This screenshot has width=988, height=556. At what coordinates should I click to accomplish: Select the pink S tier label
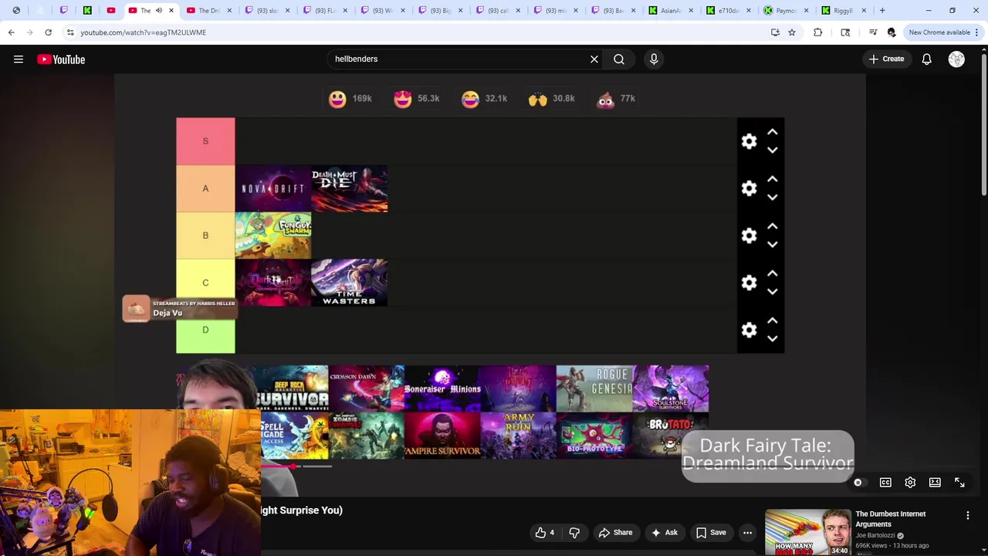point(205,141)
